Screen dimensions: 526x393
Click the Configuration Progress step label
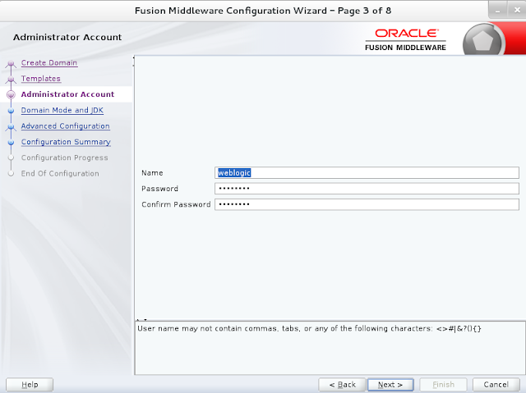click(64, 158)
